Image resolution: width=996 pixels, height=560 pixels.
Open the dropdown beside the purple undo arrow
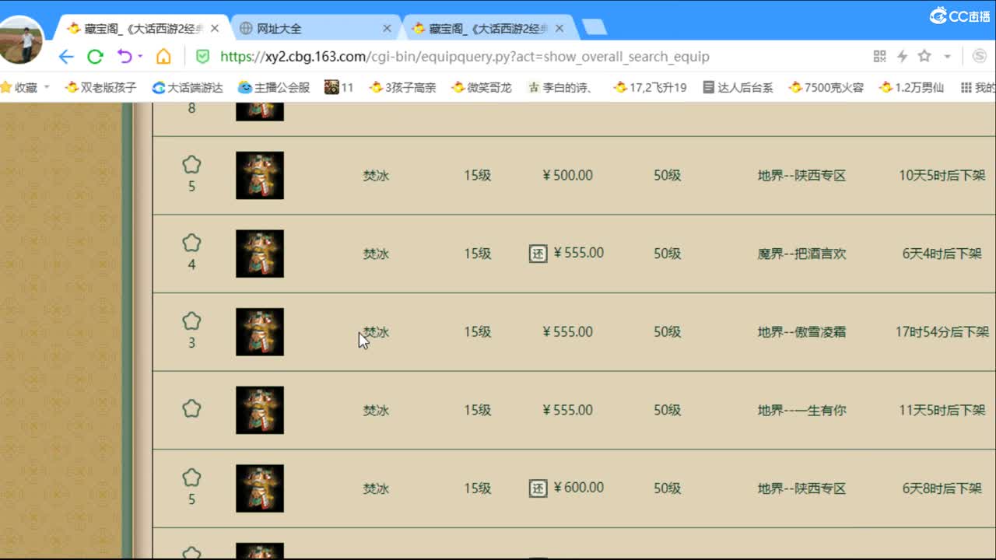click(140, 56)
